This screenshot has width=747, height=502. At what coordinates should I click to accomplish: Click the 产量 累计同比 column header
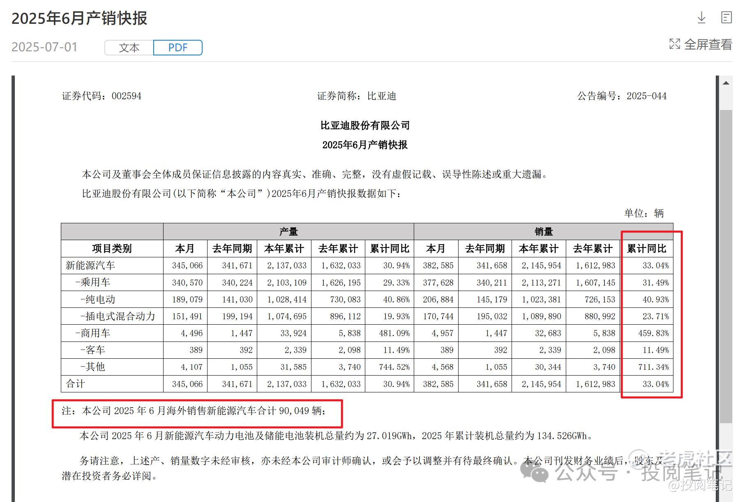[x=390, y=248]
